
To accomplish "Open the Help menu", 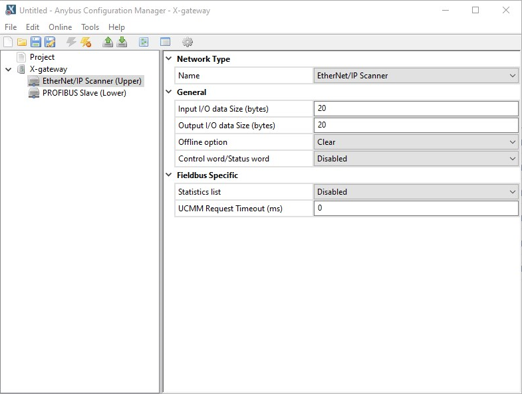I will [116, 27].
